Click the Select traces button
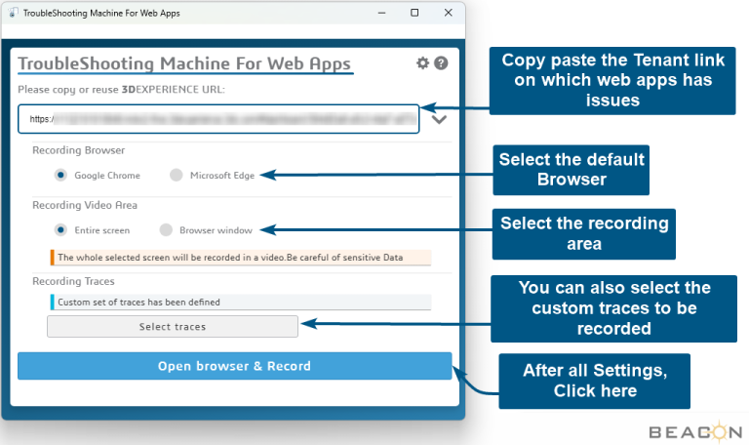The width and height of the screenshot is (749, 445). coord(173,327)
